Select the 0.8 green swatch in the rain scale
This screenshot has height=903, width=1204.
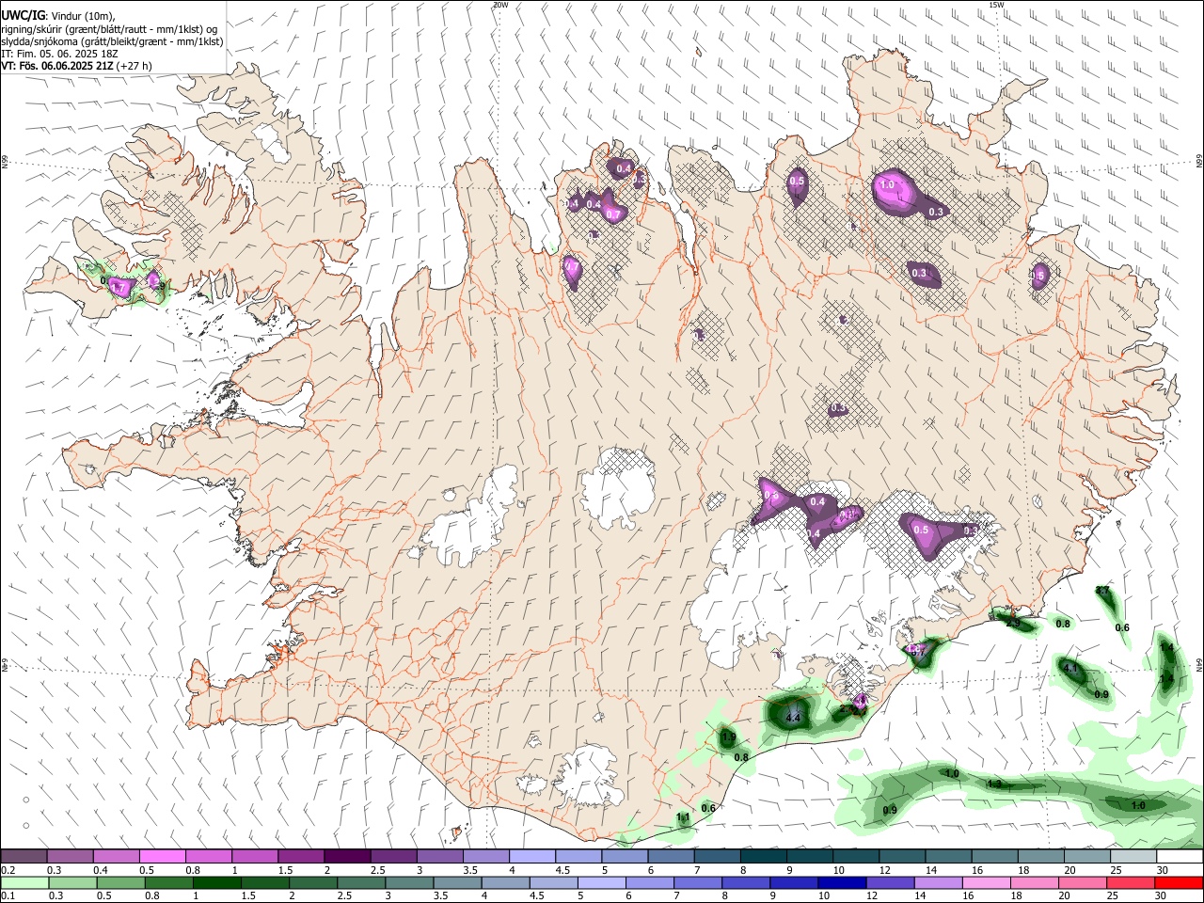coord(166,883)
